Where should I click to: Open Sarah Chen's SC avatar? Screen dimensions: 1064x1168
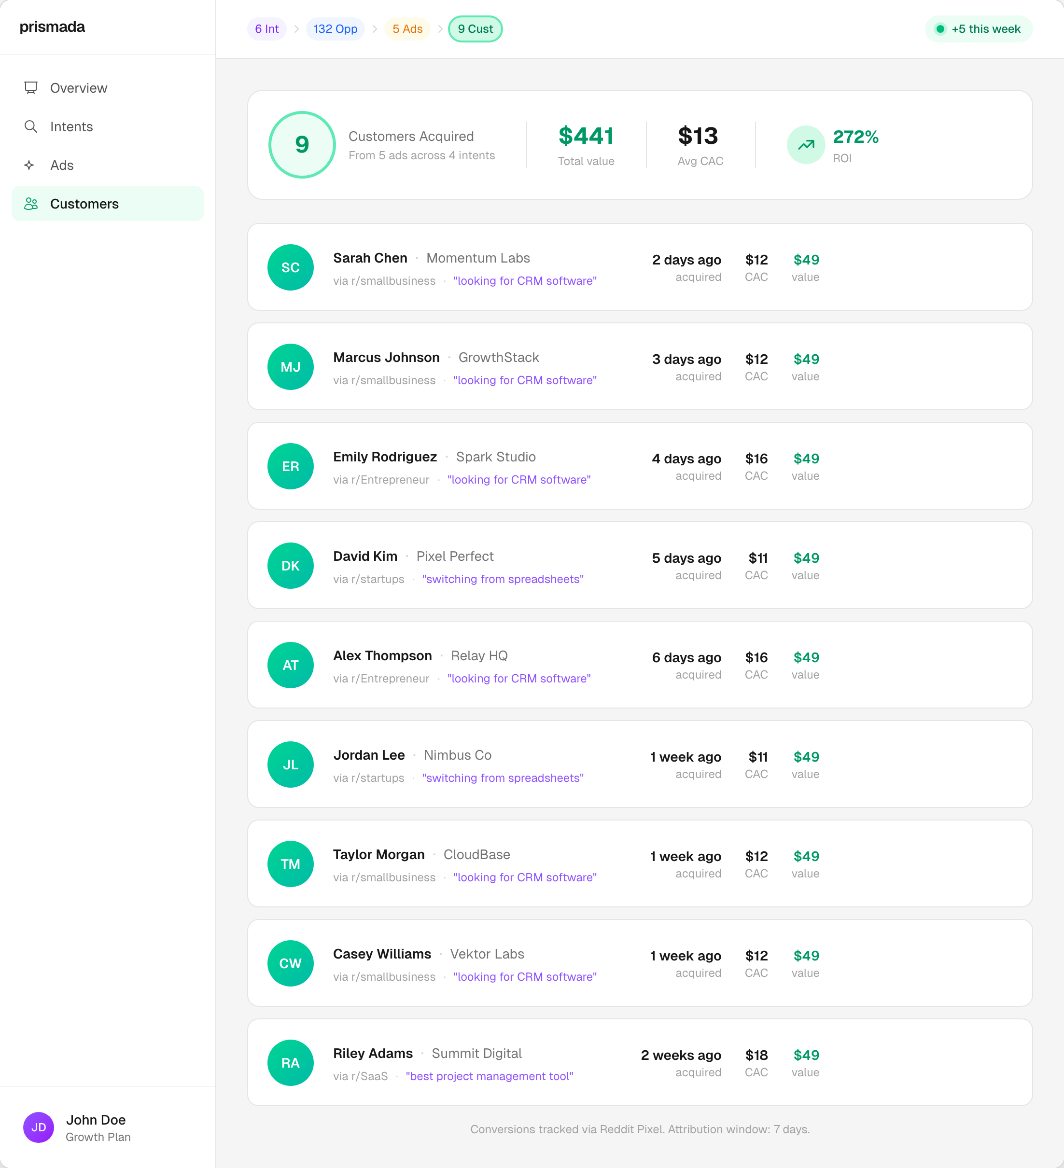(x=290, y=267)
